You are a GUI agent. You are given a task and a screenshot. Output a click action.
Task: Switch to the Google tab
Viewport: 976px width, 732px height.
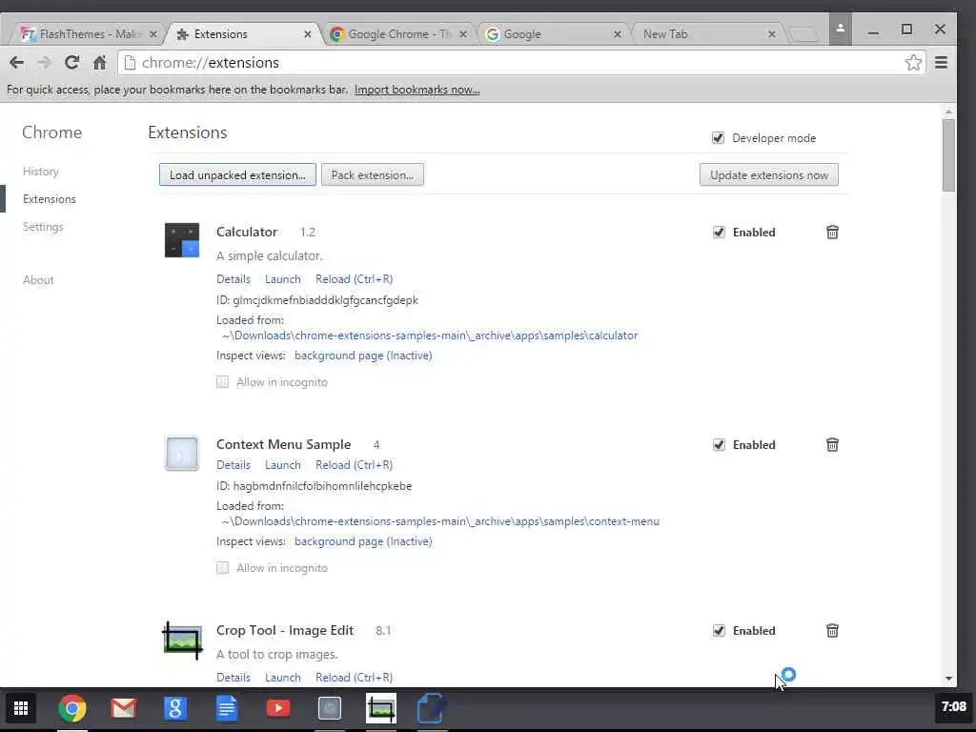[553, 34]
